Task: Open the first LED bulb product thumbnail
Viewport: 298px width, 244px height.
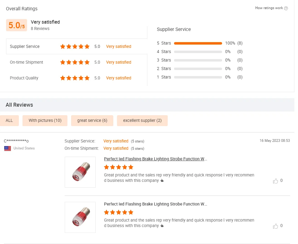Action: point(80,172)
